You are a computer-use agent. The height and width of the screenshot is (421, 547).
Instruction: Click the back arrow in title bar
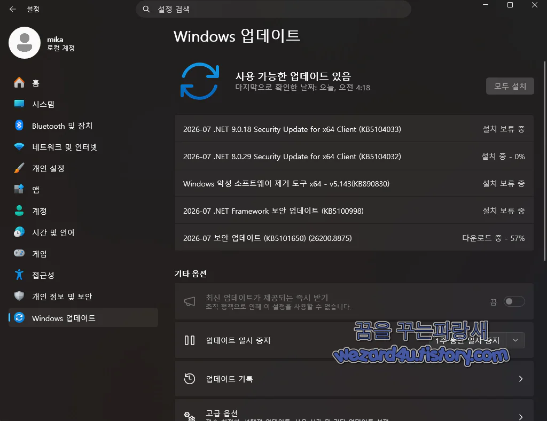click(x=13, y=9)
